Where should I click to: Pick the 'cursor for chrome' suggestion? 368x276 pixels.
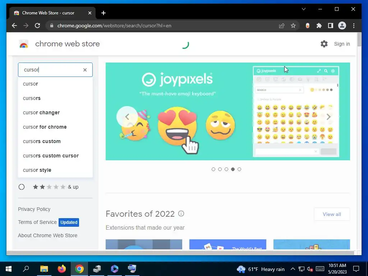(x=55, y=127)
